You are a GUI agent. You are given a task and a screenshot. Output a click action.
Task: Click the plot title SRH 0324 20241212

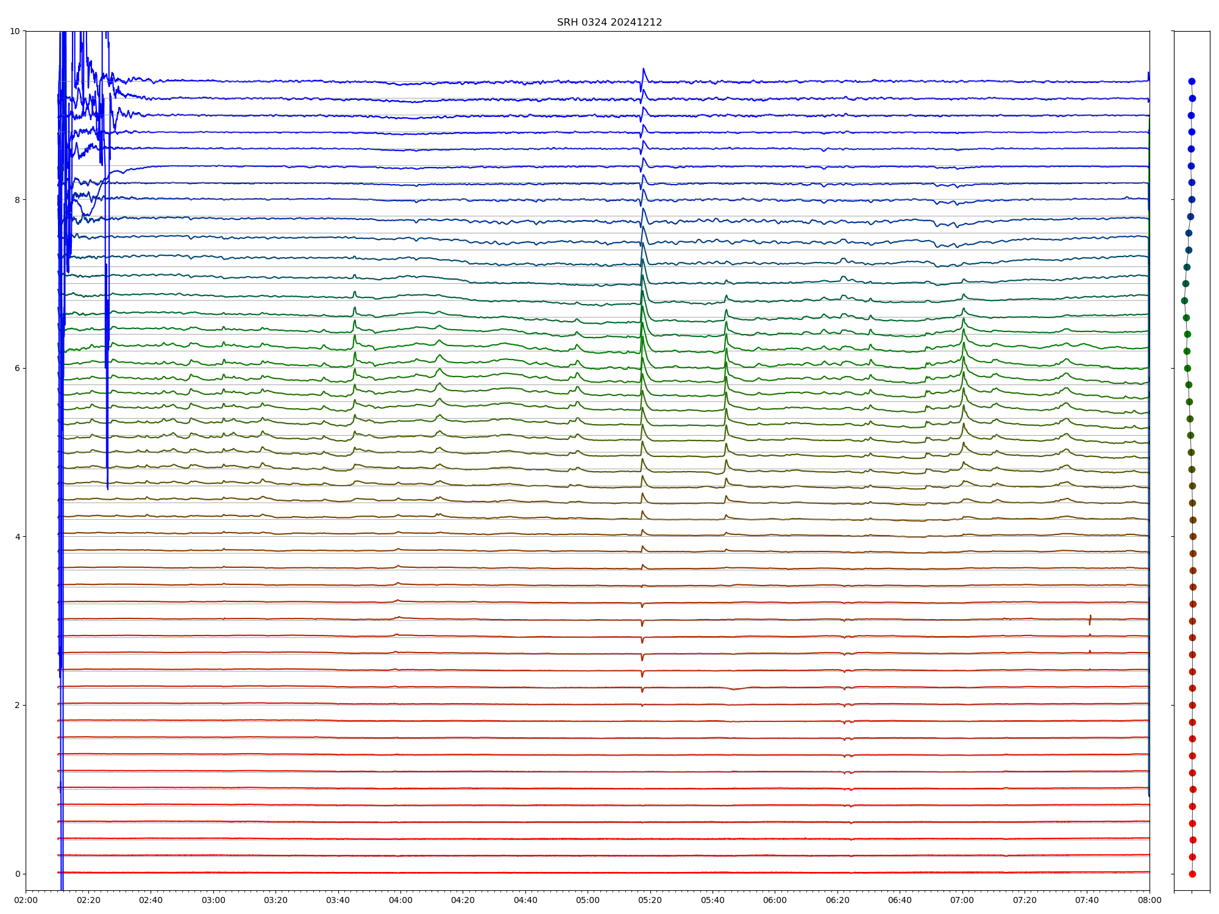609,23
